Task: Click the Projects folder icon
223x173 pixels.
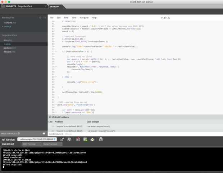Action: click(x=3, y=6)
